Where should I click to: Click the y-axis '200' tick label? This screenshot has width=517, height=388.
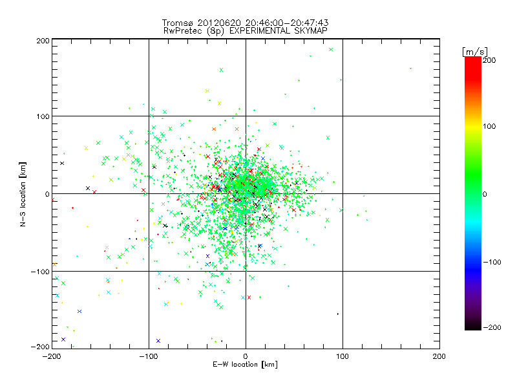pyautogui.click(x=43, y=41)
